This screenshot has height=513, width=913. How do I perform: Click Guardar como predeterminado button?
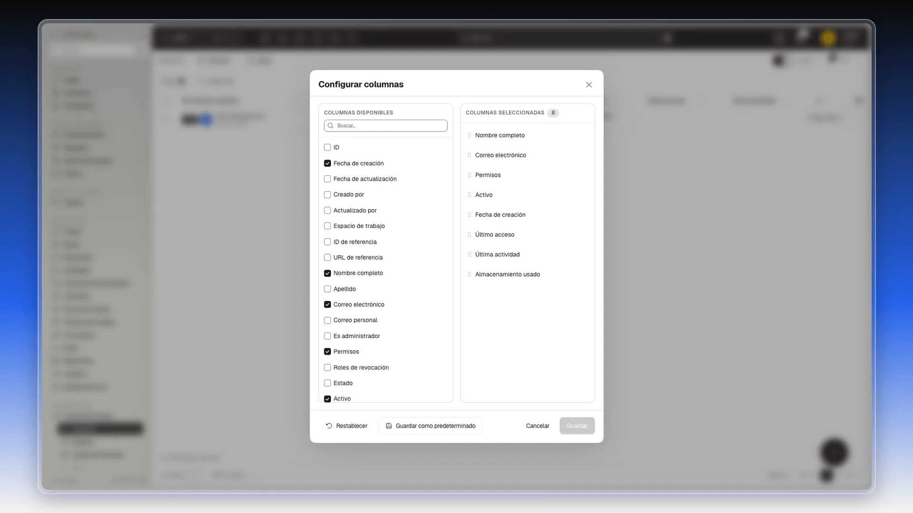430,426
